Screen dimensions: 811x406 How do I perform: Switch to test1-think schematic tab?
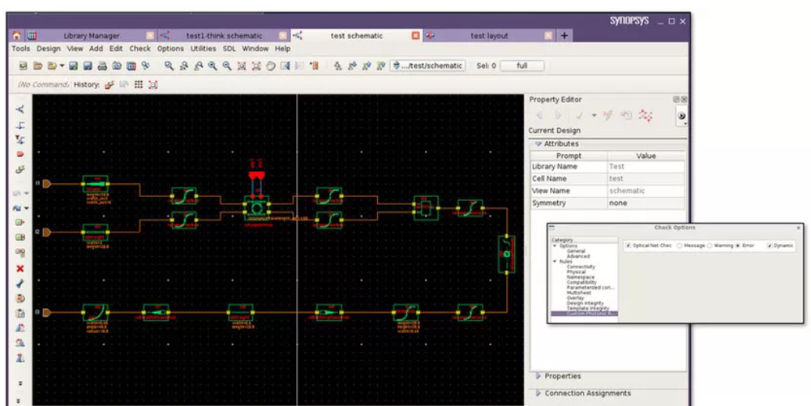(224, 36)
